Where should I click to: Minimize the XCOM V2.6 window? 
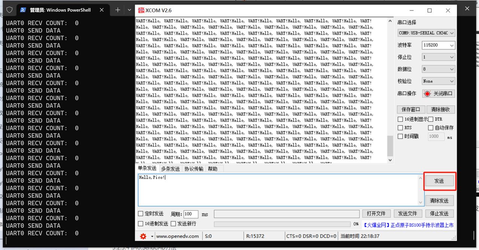(x=411, y=10)
